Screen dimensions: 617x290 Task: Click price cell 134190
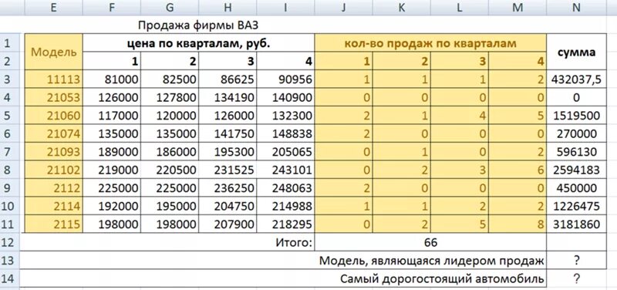coord(228,98)
